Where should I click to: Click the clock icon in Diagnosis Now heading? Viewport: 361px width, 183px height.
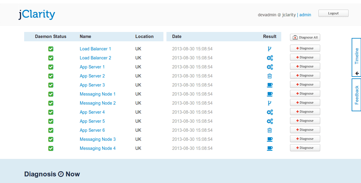tap(61, 174)
